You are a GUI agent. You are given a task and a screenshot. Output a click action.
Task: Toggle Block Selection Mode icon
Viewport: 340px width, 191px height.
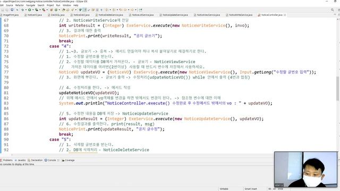point(97,10)
